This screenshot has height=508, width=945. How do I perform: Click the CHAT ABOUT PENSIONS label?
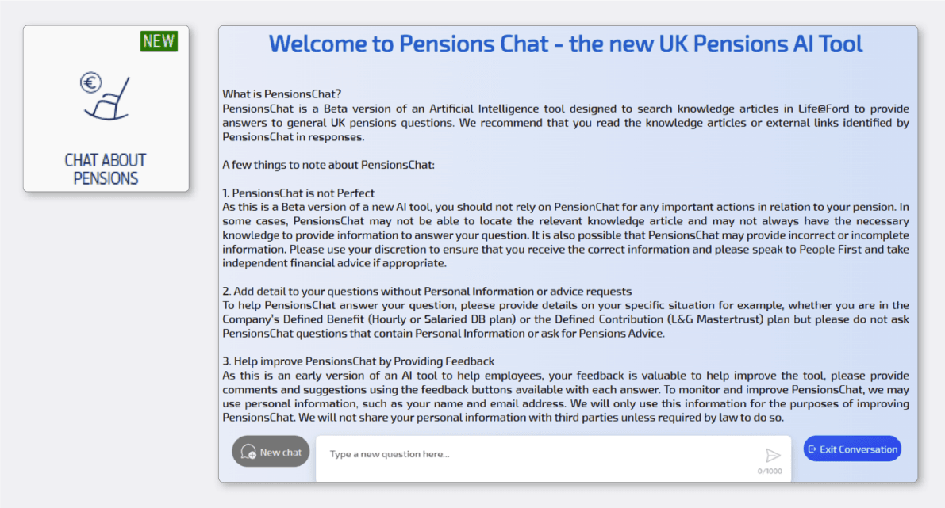(x=106, y=169)
